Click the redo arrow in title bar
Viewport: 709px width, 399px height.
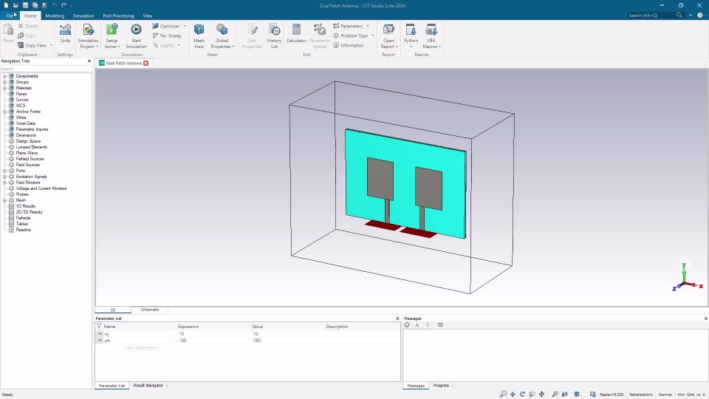64,5
